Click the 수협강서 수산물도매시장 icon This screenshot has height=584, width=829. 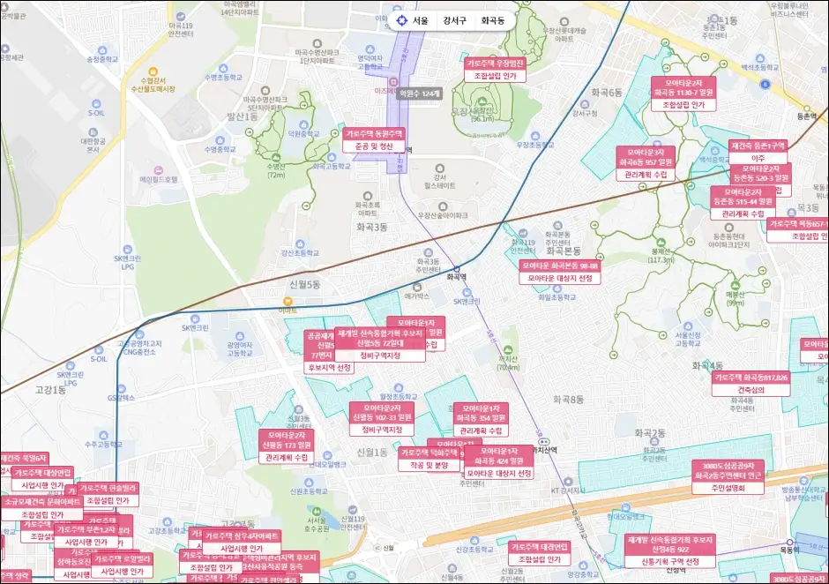click(153, 71)
